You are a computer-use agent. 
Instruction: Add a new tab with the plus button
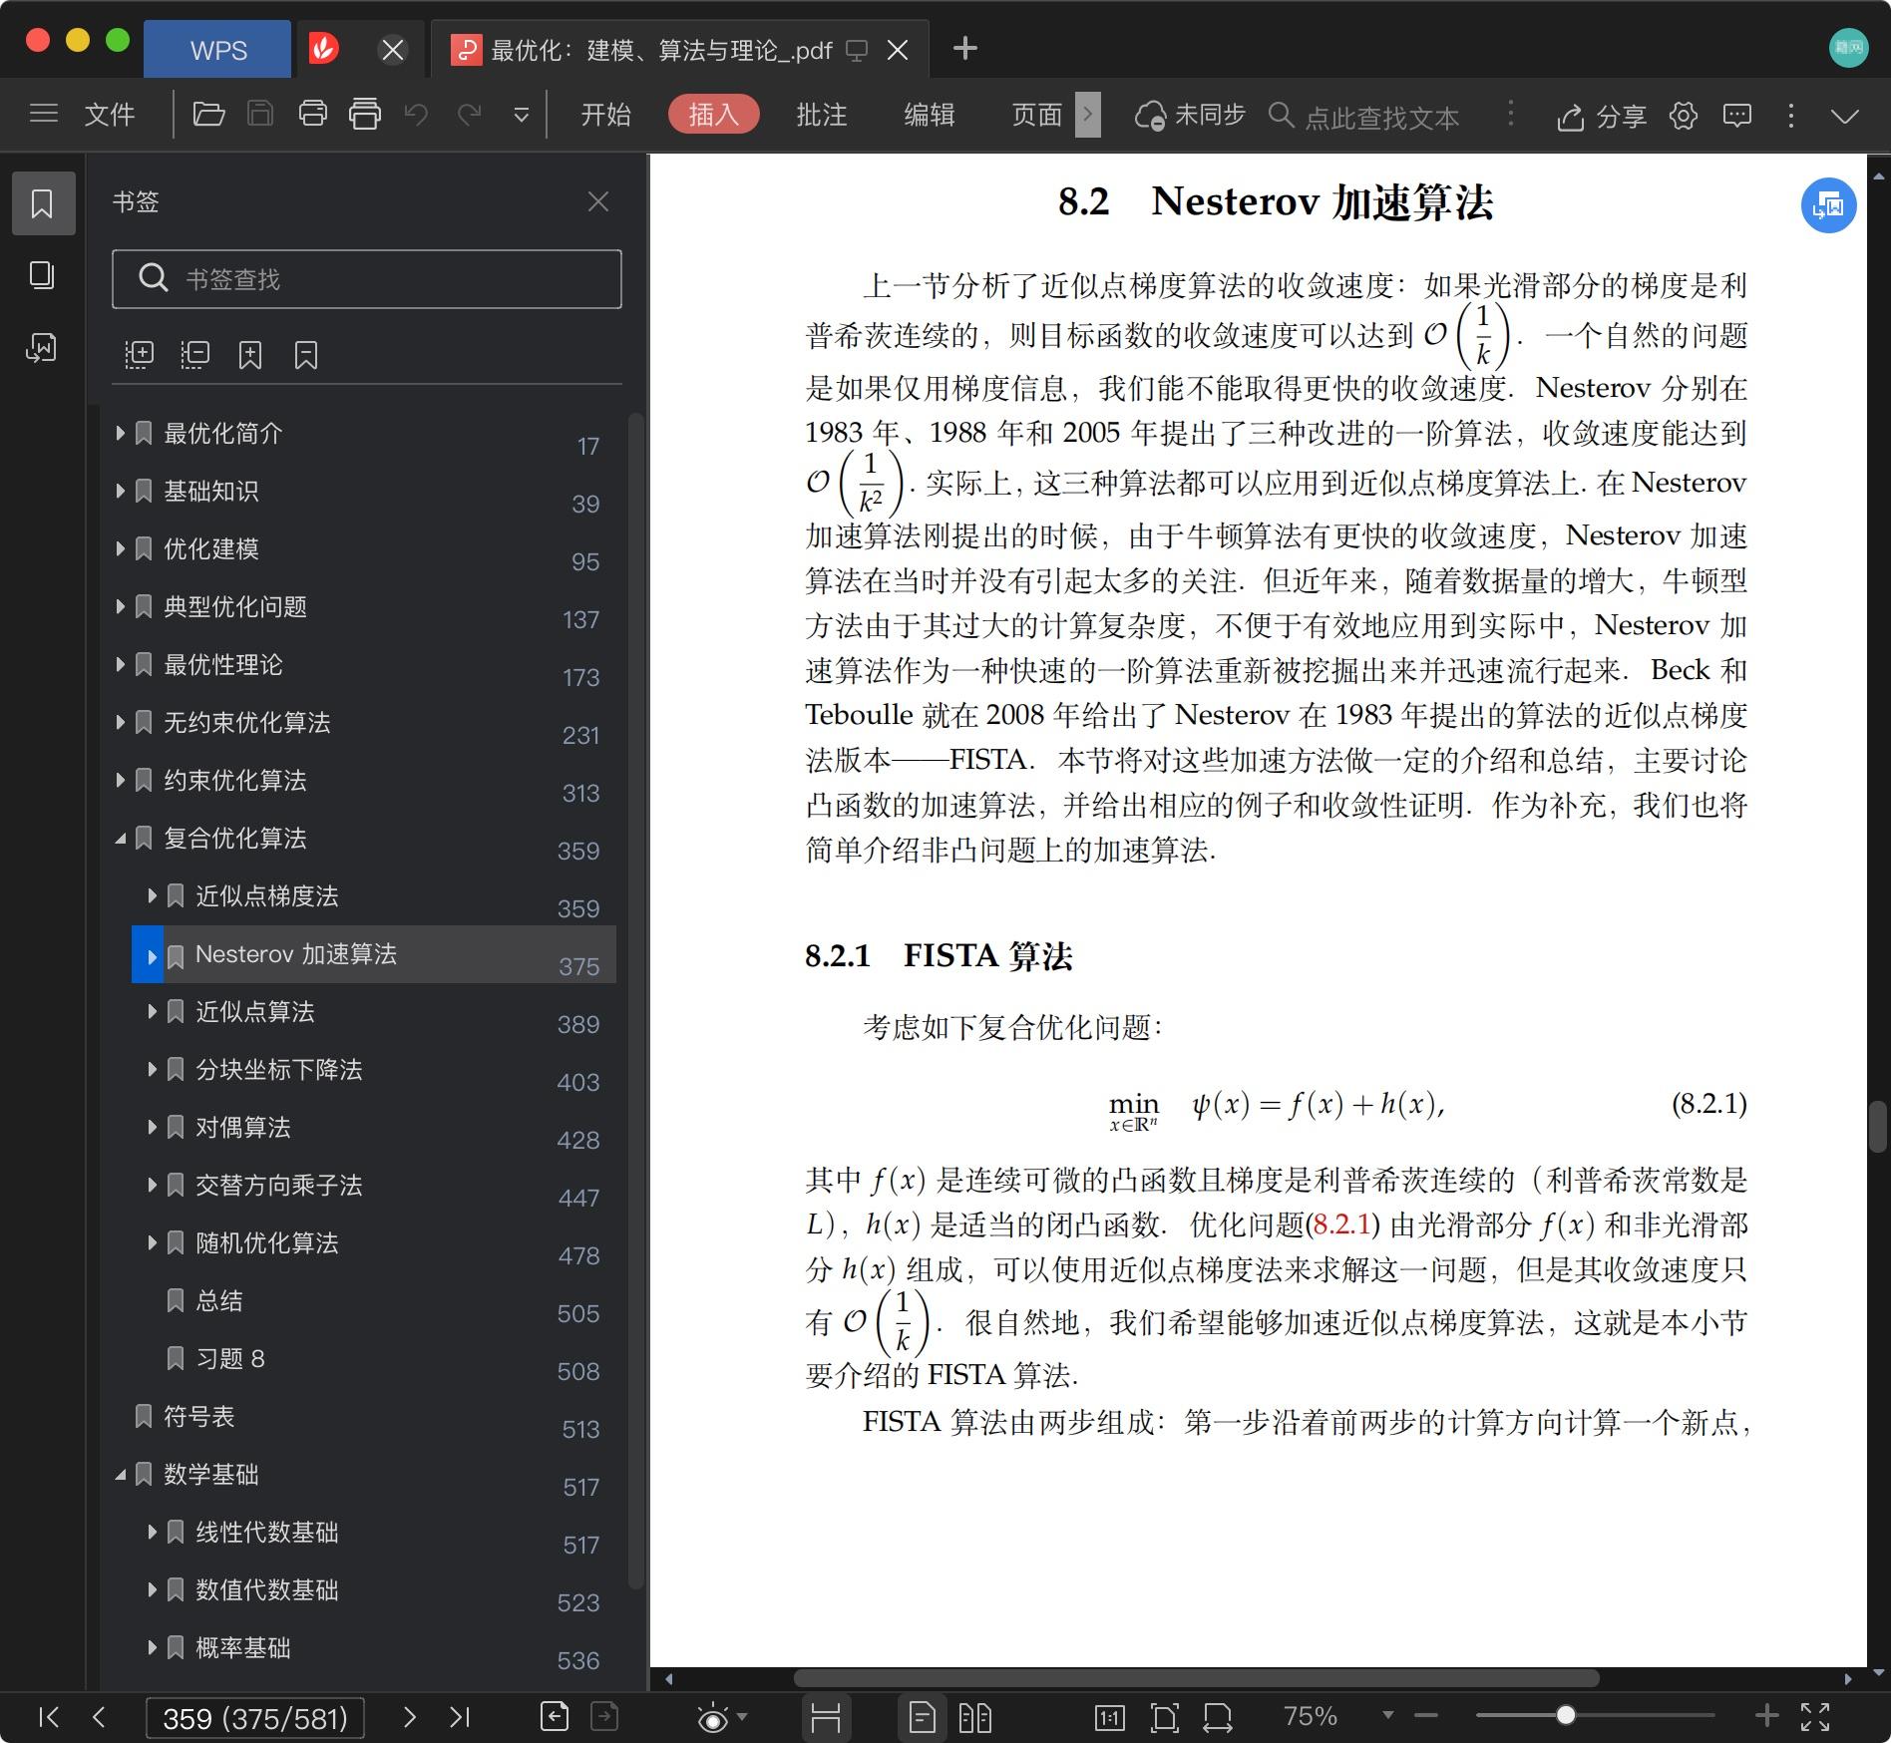click(964, 48)
